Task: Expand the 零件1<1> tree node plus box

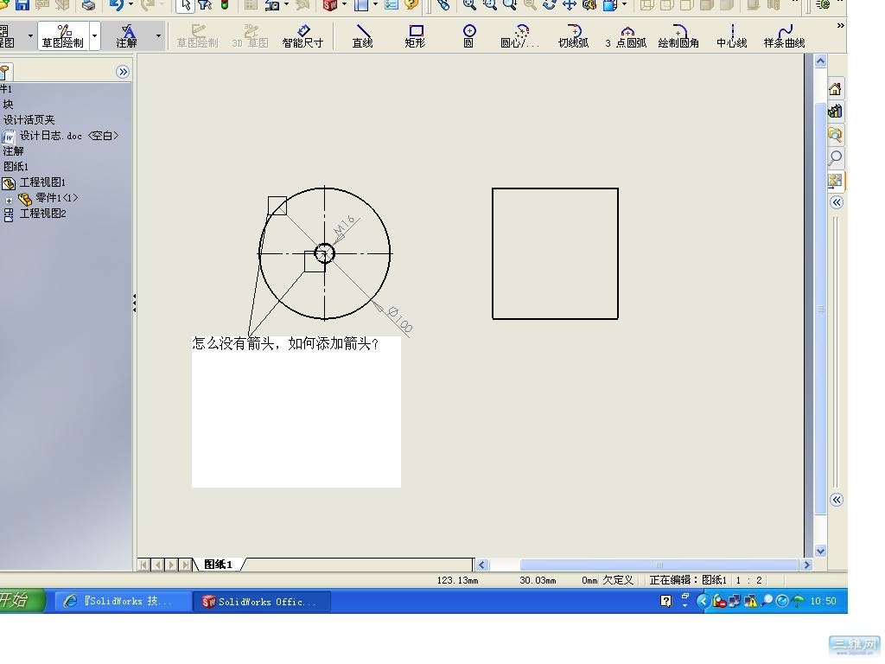Action: pyautogui.click(x=9, y=201)
